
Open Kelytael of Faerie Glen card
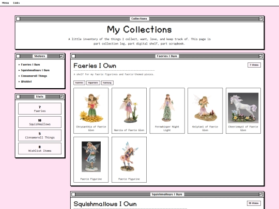(x=205, y=110)
